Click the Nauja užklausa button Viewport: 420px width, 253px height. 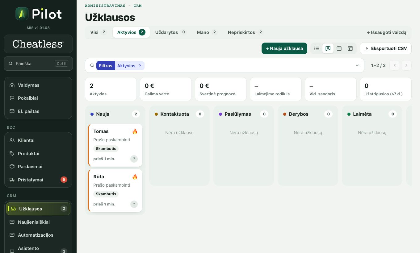284,48
